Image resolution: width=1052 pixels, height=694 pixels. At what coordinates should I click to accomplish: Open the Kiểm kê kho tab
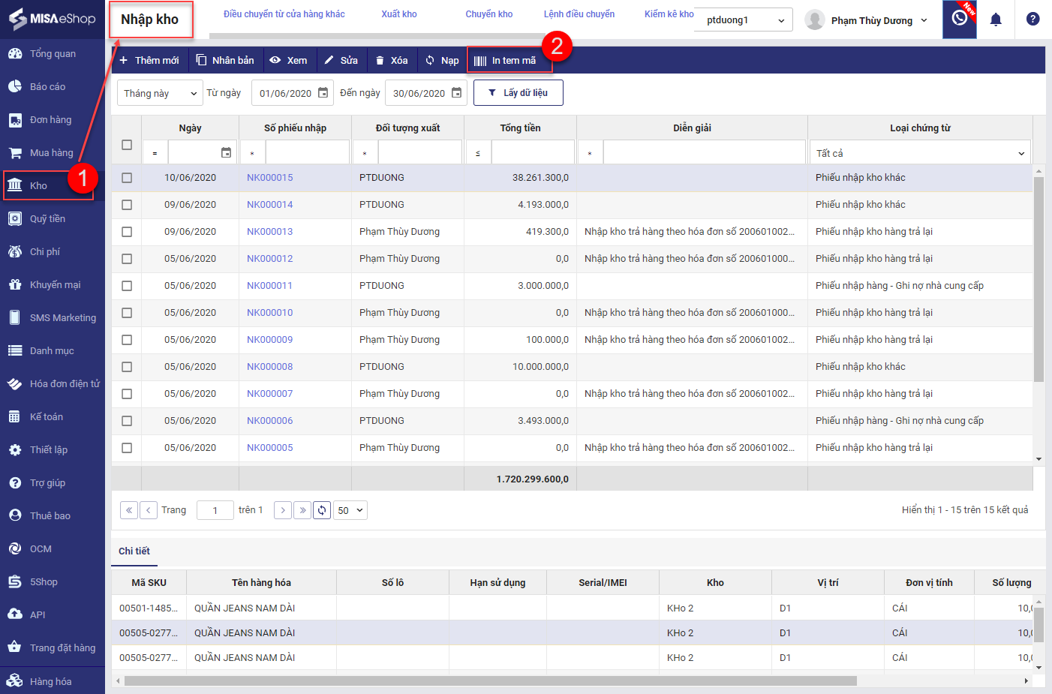[x=668, y=14]
